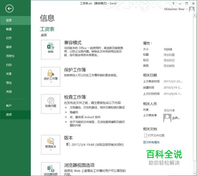Image resolution: width=197 pixels, height=176 pixels.
Task: Expand the 属性 properties dropdown
Action: pyautogui.click(x=148, y=43)
